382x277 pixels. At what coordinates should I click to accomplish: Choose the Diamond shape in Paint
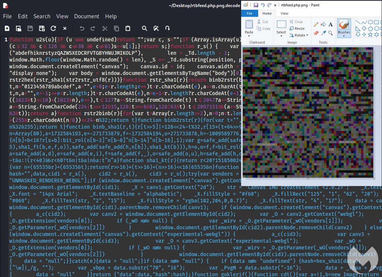364,28
